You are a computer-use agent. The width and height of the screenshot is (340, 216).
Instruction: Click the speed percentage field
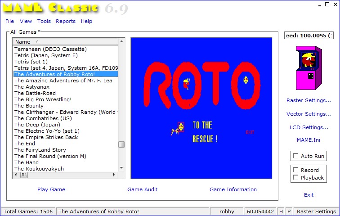309,36
